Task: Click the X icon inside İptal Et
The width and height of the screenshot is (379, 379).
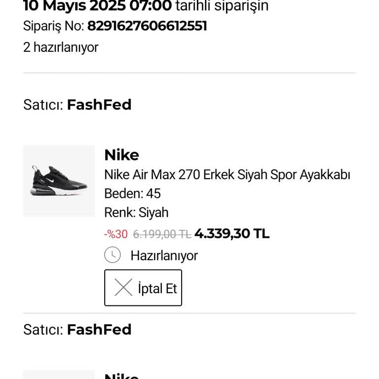Action: click(x=123, y=288)
